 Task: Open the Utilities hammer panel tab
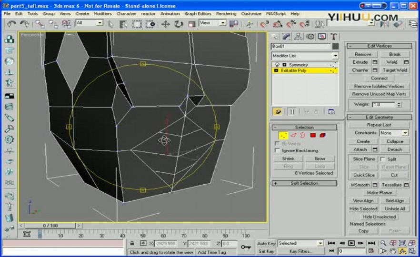coord(333,36)
